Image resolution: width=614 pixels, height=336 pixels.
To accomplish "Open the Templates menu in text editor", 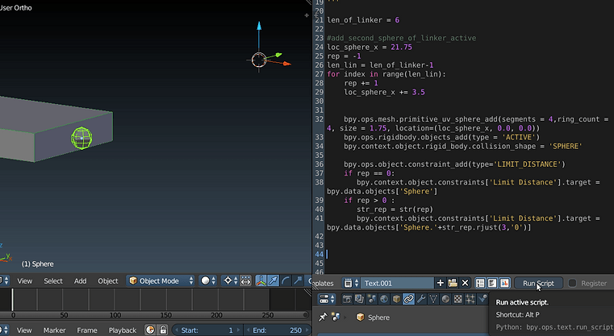I will [324, 283].
